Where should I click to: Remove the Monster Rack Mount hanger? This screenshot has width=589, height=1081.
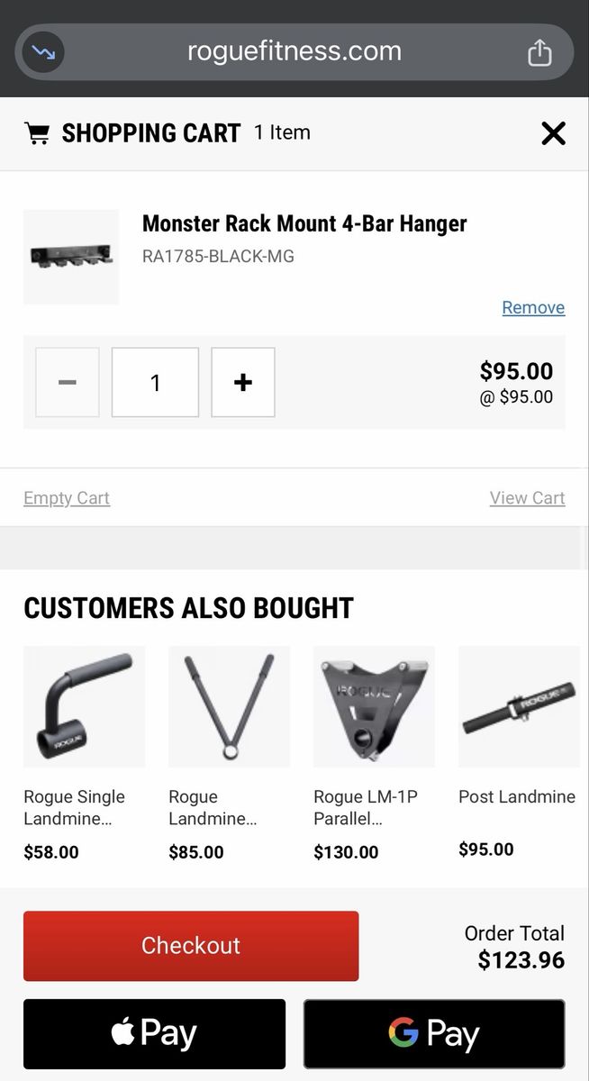pyautogui.click(x=533, y=307)
